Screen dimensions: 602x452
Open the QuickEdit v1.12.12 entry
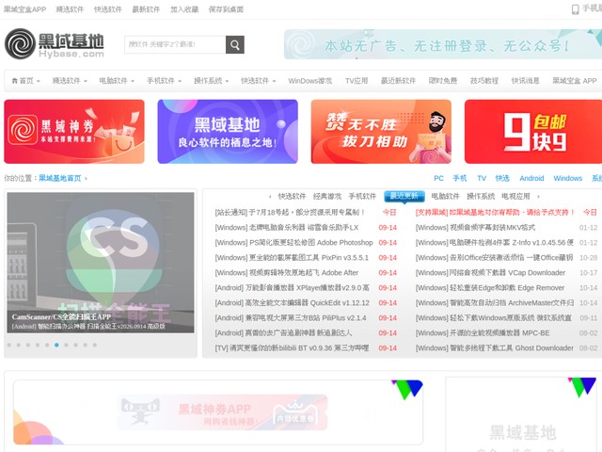point(292,303)
